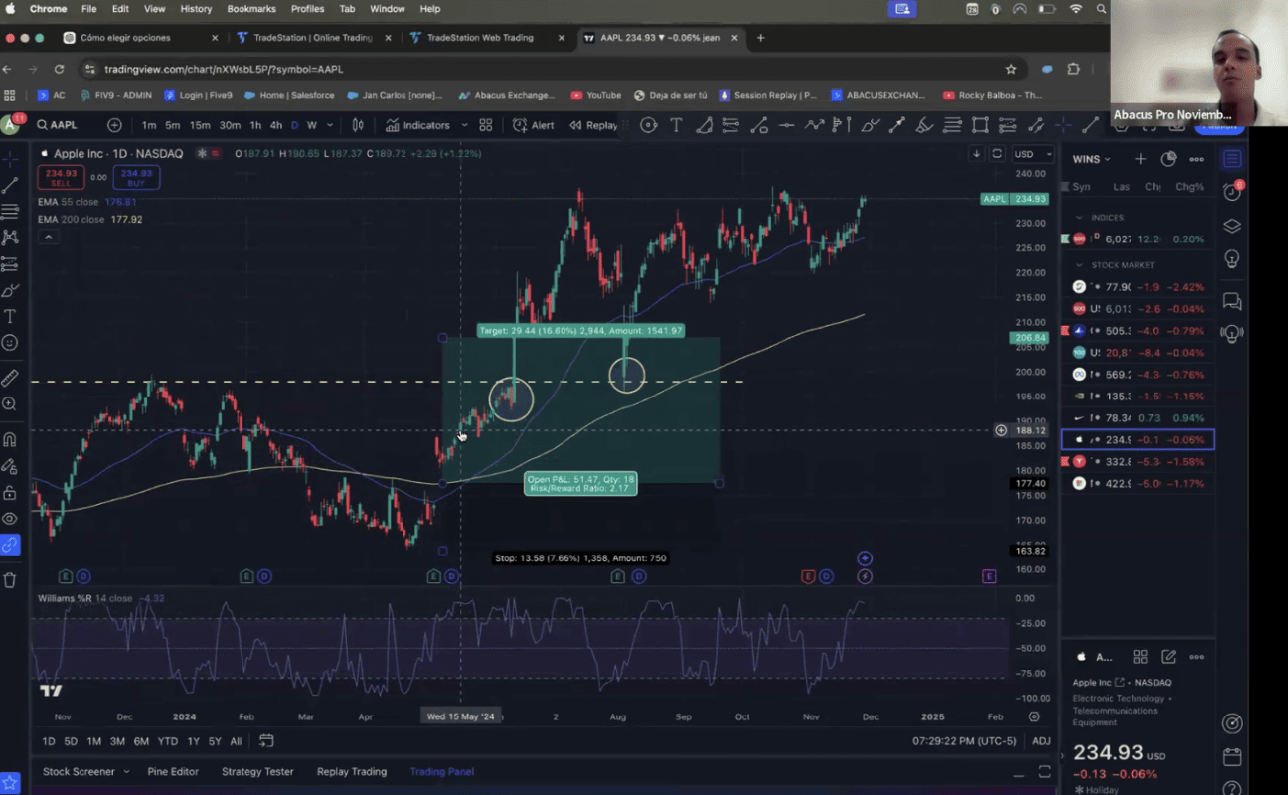Image resolution: width=1288 pixels, height=795 pixels.
Task: Open the Pine Editor tab
Action: (x=173, y=772)
